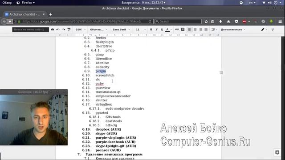Undo the last edit
The height and width of the screenshot is (160, 285).
[58, 30]
